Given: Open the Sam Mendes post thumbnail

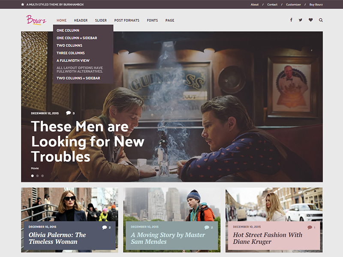Looking at the screenshot, I should coord(171,203).
